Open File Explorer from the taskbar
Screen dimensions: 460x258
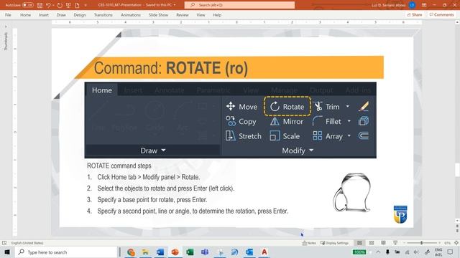[145, 252]
